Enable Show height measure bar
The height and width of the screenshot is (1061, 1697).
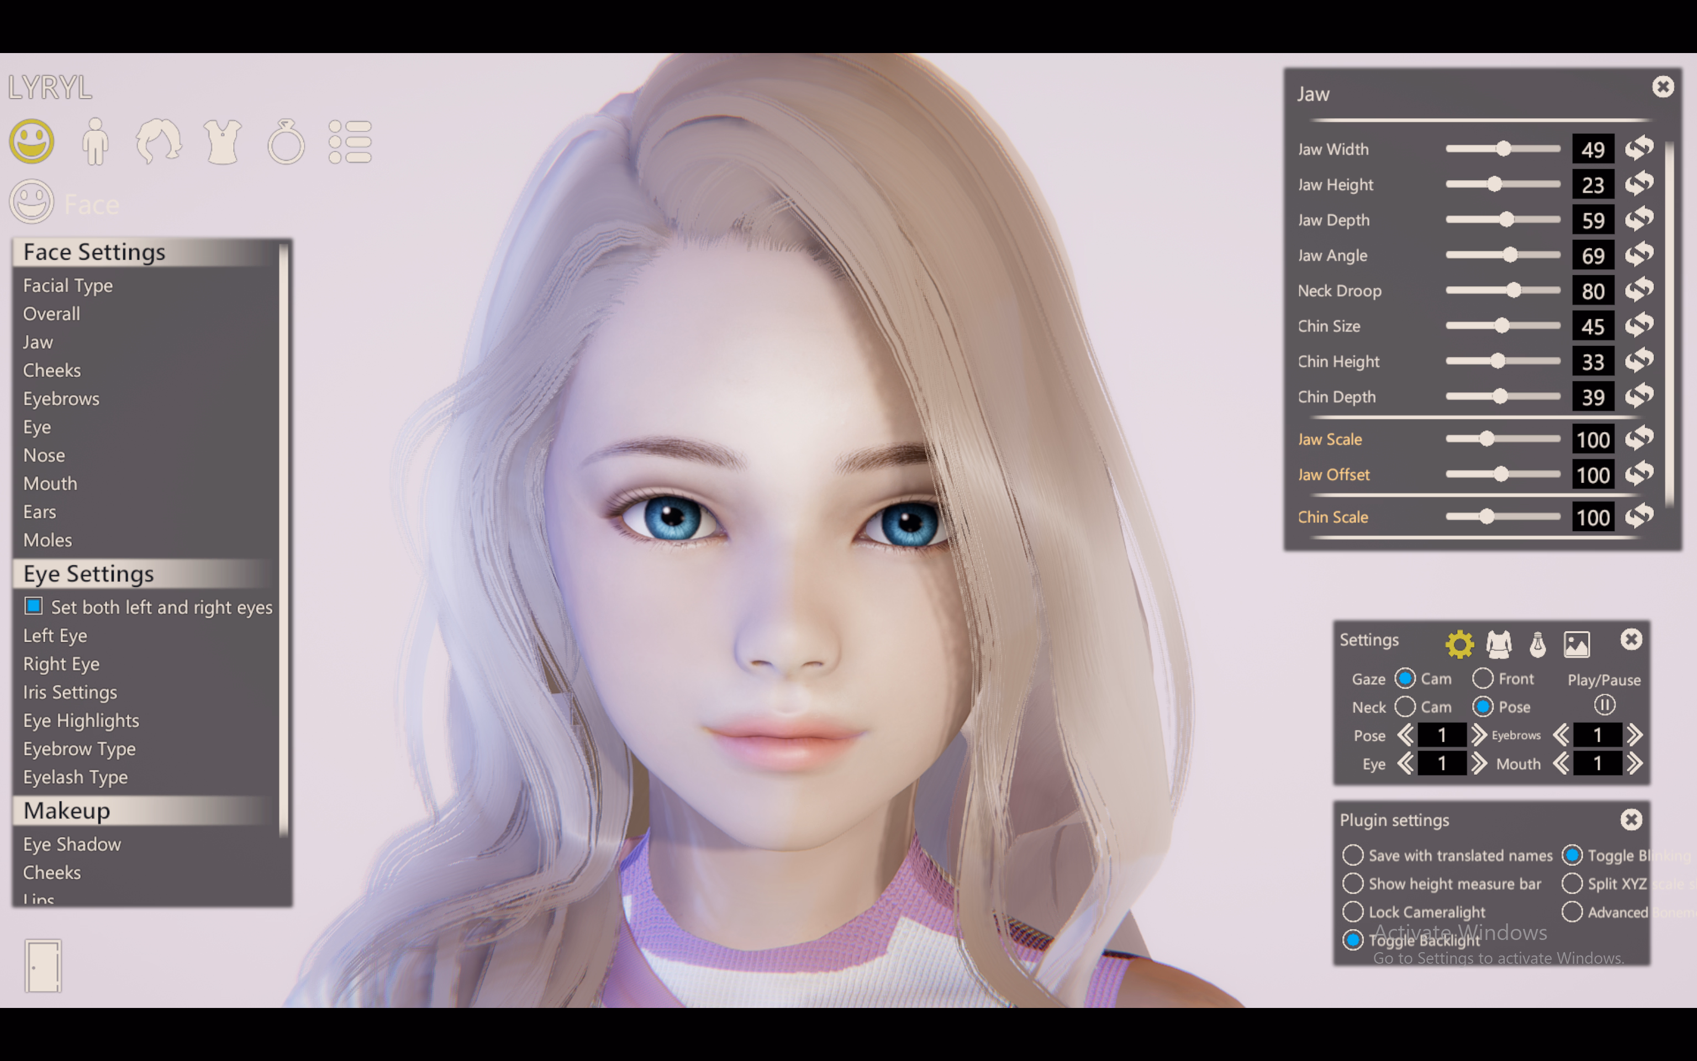click(1353, 883)
